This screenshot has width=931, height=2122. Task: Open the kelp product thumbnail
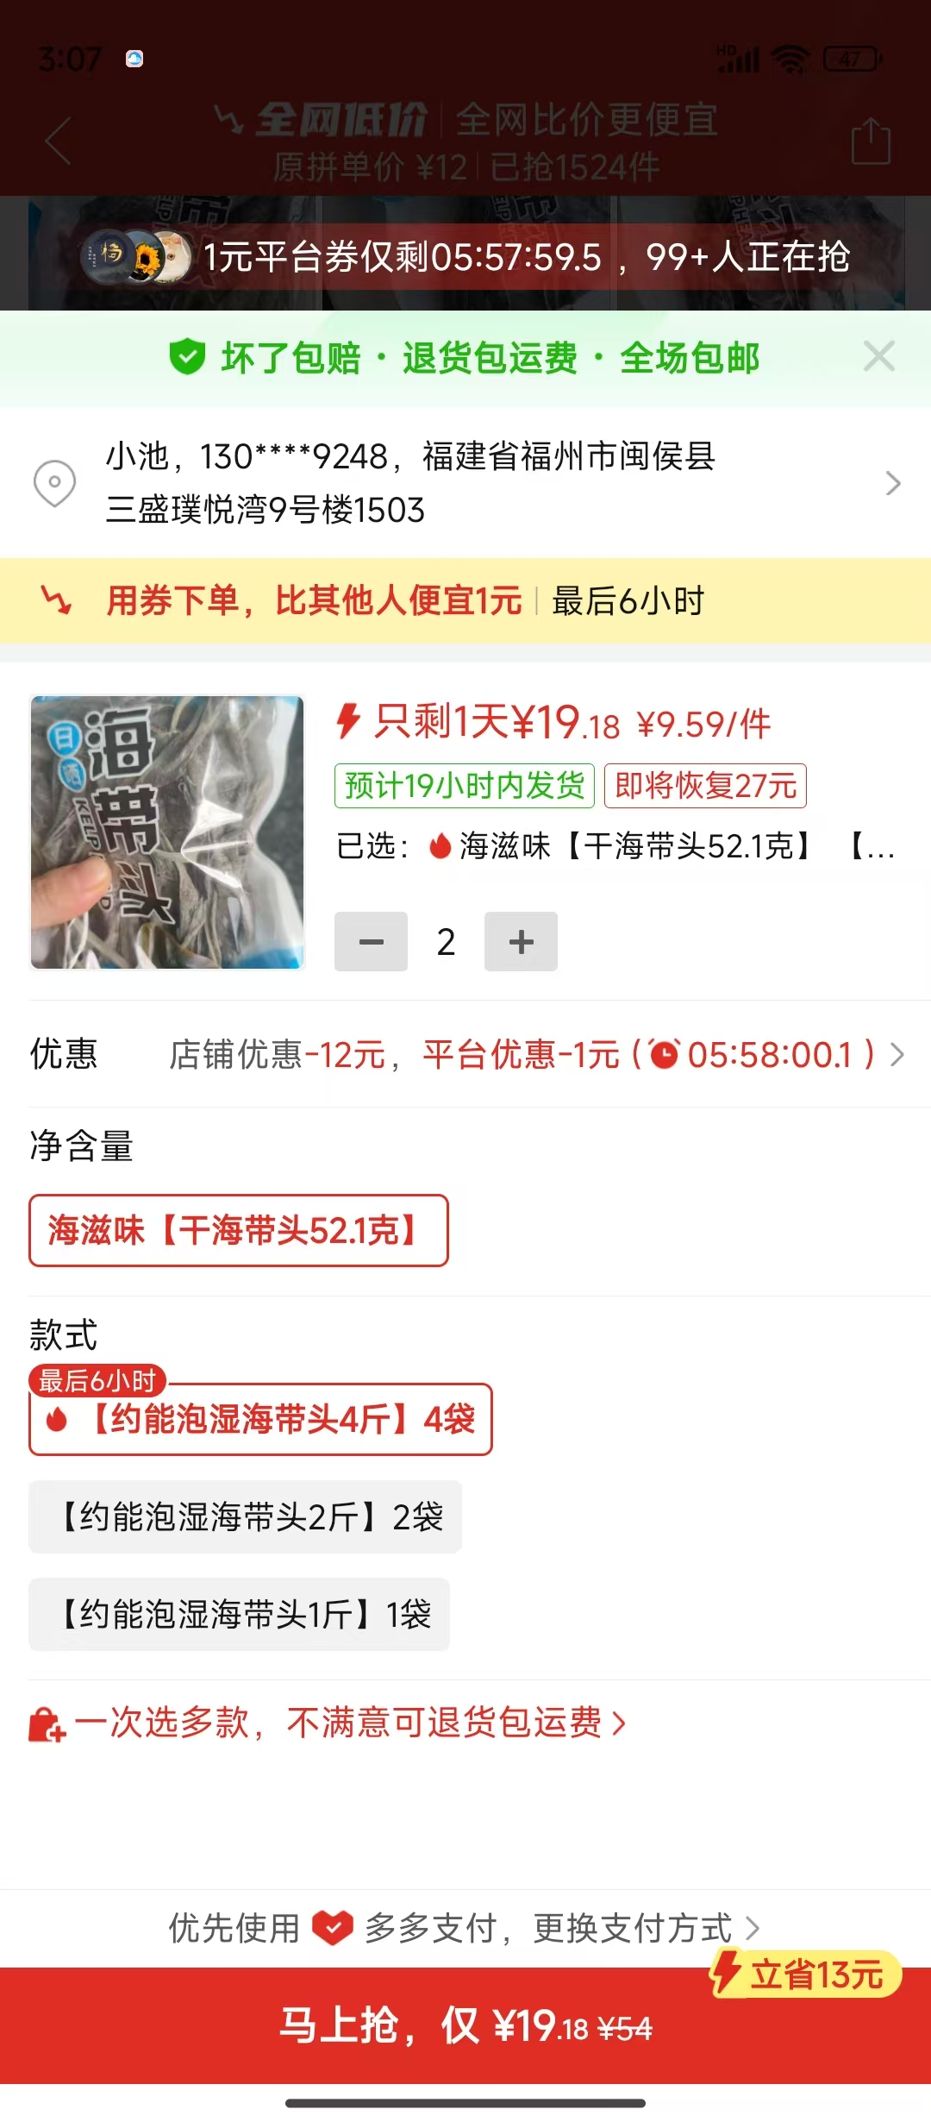167,832
